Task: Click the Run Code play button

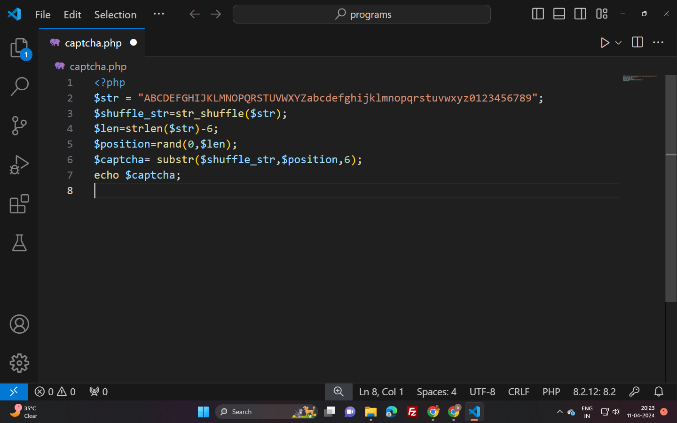Action: 605,43
